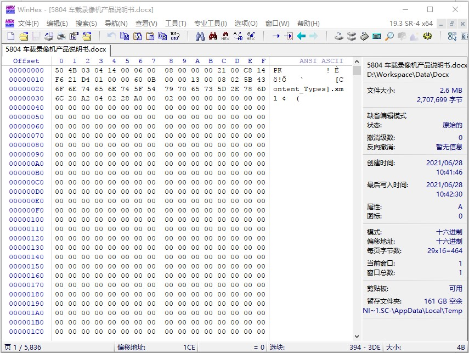Click the Replace hex values icon
This screenshot has width=469, height=353.
251,36
